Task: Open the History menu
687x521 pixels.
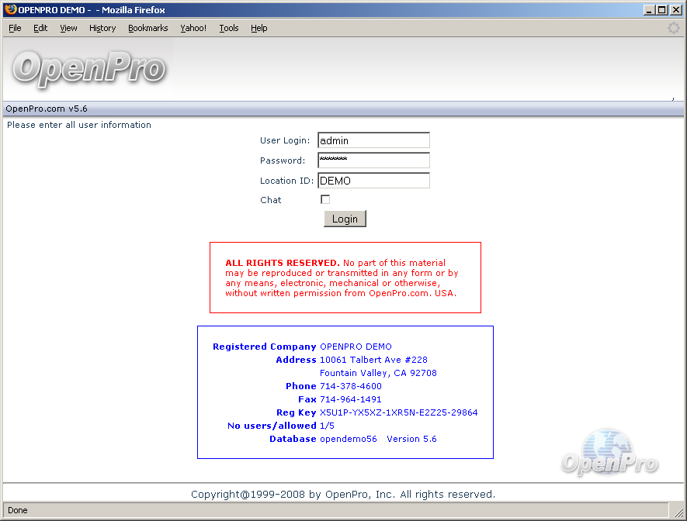Action: (102, 28)
